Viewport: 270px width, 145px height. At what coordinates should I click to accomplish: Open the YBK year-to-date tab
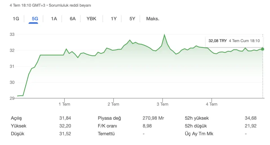click(91, 19)
